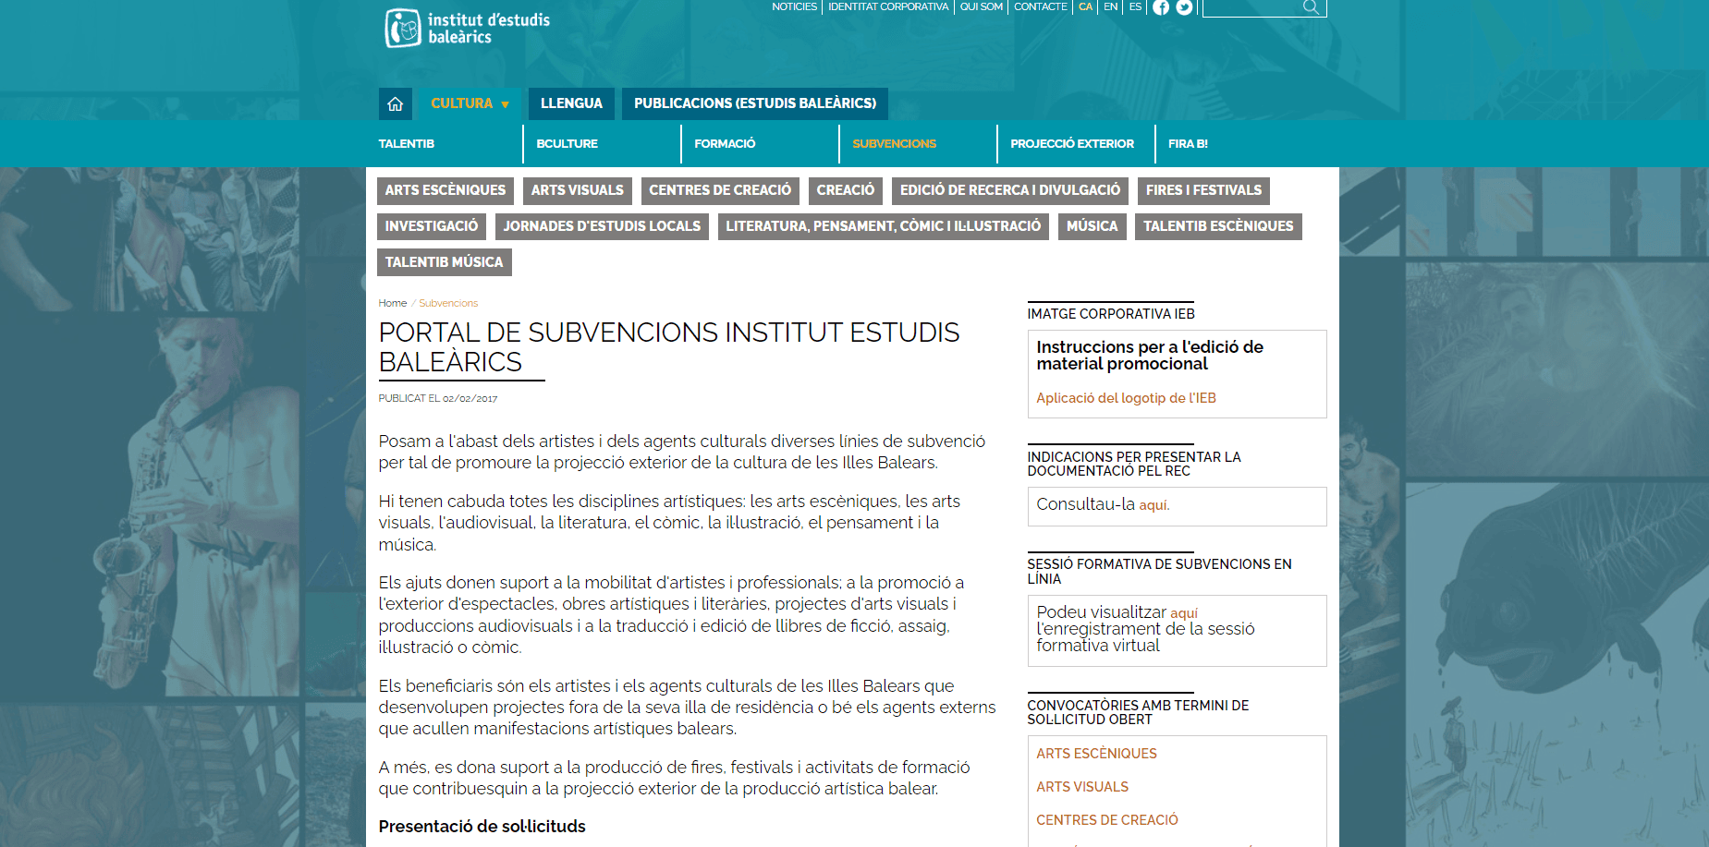Click the Home breadcrumb link
Viewport: 1709px width, 847px height.
(393, 303)
